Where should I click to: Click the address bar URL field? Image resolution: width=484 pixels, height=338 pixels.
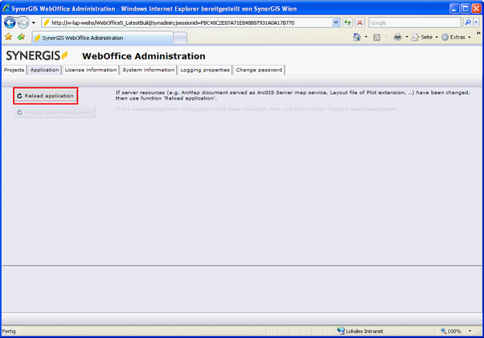(187, 22)
